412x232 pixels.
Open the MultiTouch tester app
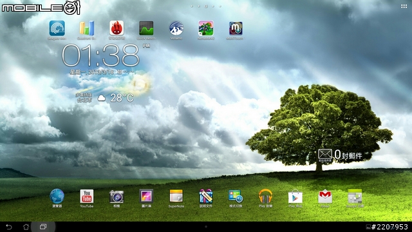[236, 28]
